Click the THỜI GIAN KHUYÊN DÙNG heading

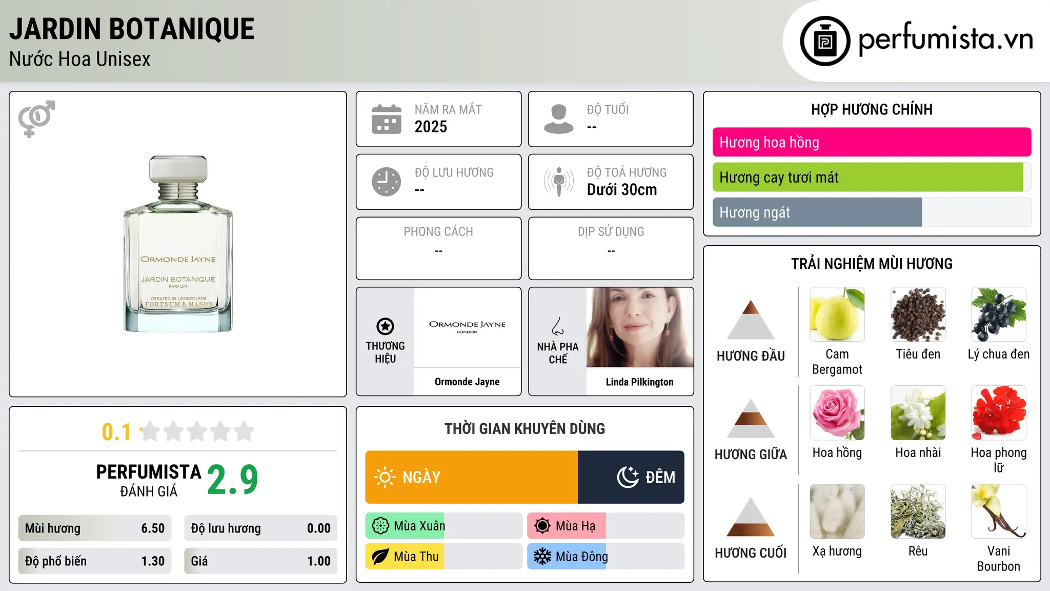click(x=524, y=428)
